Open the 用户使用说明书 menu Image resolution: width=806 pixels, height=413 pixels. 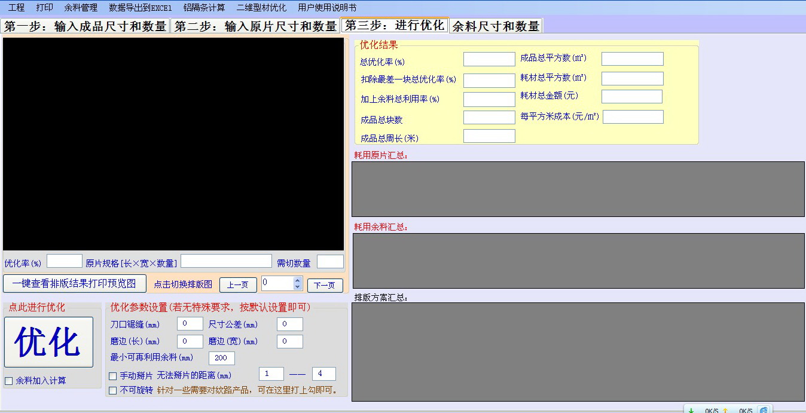pyautogui.click(x=327, y=8)
